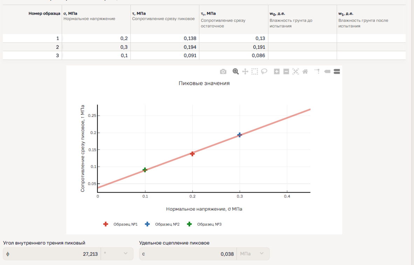Viewport: 414px width, 265px height.
Task: Enable show closest data on hover
Action: (327, 72)
